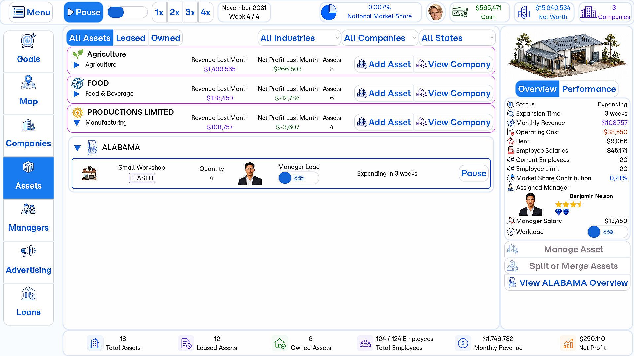Click the player avatar portrait
The image size is (634, 356).
point(436,12)
